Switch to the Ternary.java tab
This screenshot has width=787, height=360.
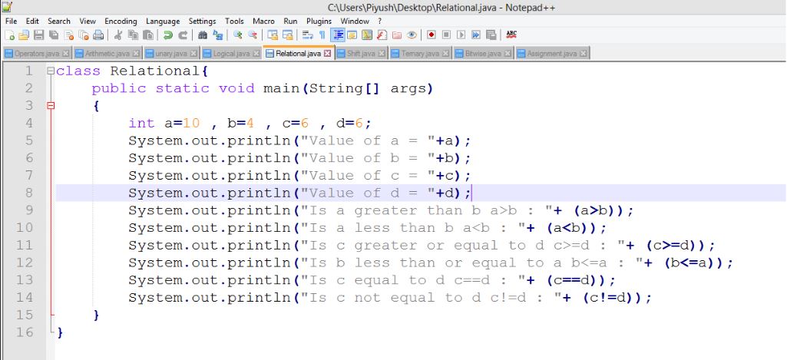[x=421, y=53]
